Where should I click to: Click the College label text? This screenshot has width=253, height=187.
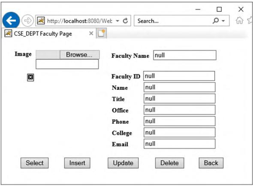(122, 133)
